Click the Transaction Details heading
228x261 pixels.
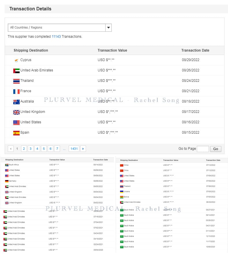[x=30, y=9]
